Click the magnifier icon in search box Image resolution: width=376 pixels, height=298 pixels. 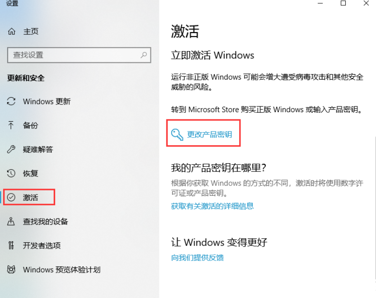click(x=144, y=55)
